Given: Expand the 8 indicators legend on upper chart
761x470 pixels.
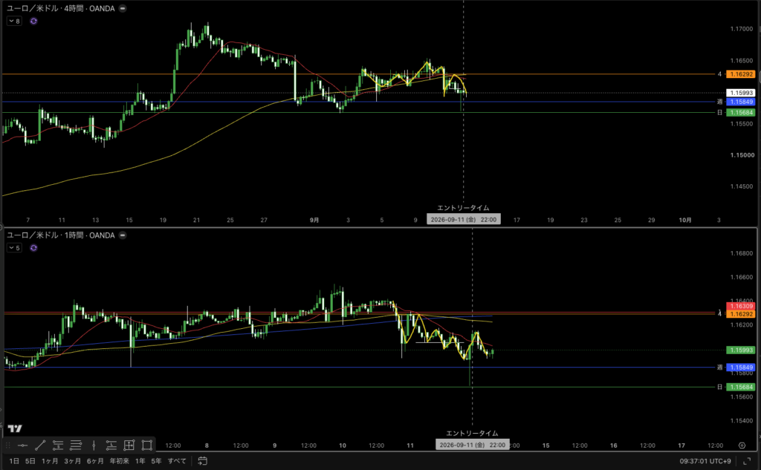Looking at the screenshot, I should click(14, 21).
